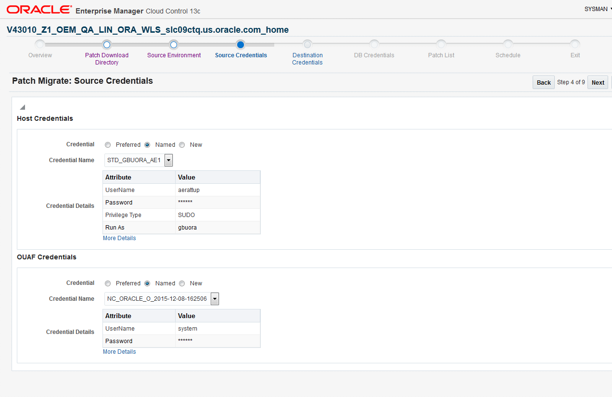Viewport: 612px width, 397px height.
Task: Click the Patch List step label
Action: point(441,55)
